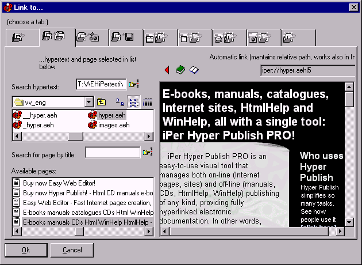This screenshot has width=362, height=265.
Task: Open the sixth tab with window and page icon
Action: 195,37
